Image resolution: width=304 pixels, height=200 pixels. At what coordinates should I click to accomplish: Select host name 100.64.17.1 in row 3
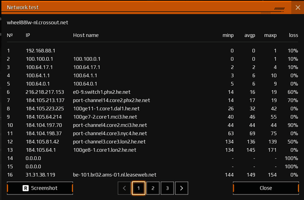click(86, 67)
